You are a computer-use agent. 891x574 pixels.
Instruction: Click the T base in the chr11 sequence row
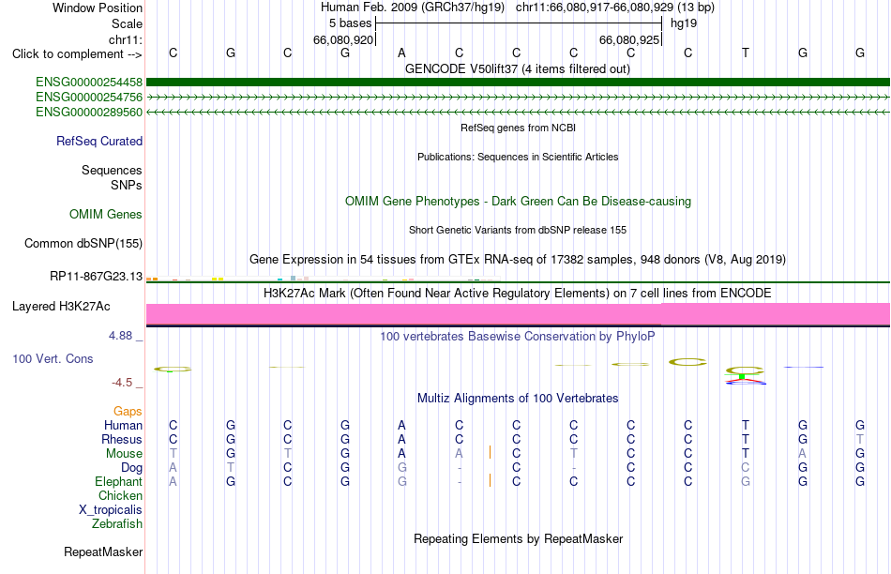(746, 53)
